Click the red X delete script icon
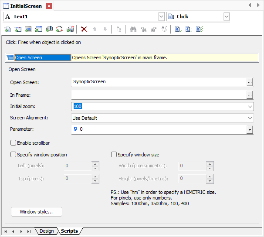Screen dimensions: 264x237 pos(84,29)
